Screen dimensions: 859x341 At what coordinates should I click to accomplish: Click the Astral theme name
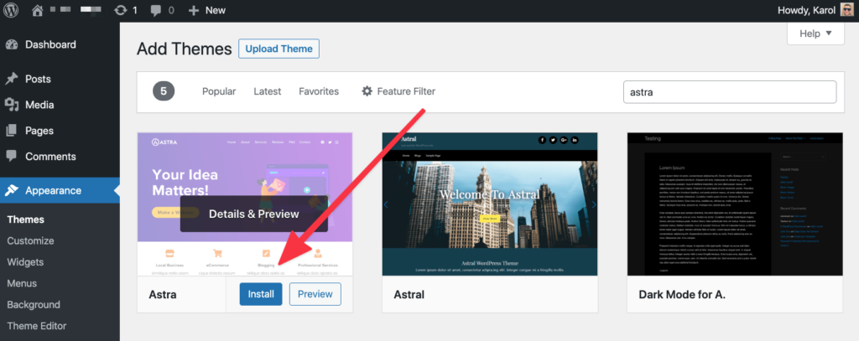click(x=409, y=294)
